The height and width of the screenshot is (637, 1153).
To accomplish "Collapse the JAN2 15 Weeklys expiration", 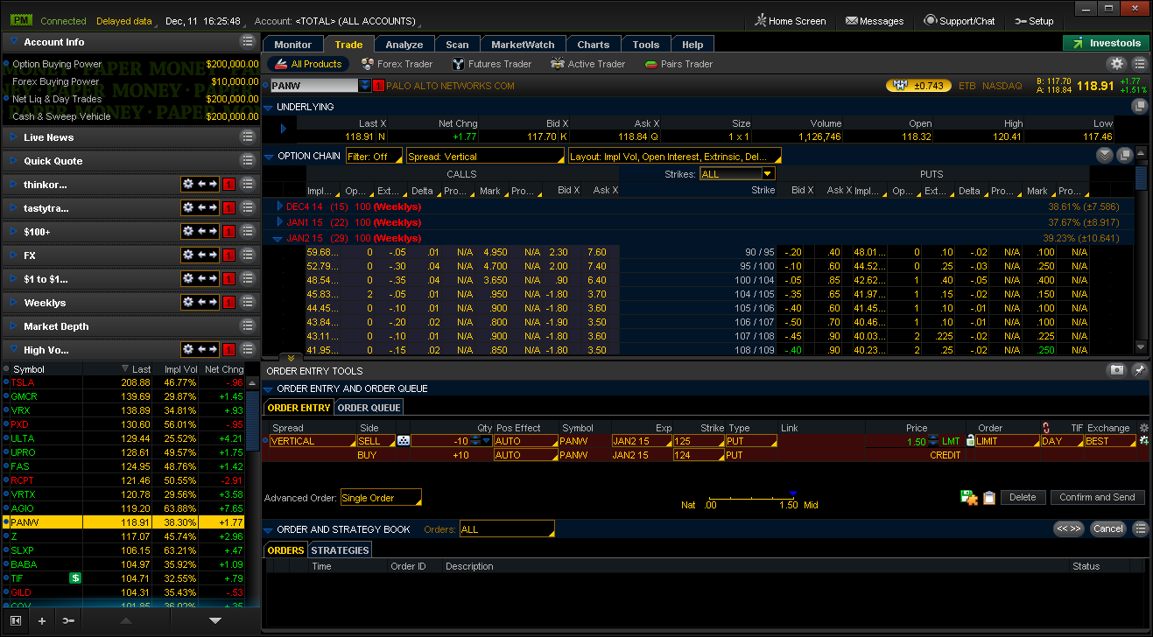I will 278,238.
